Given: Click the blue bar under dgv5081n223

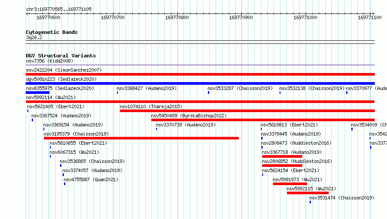Looking at the screenshot, I should pos(200,83).
